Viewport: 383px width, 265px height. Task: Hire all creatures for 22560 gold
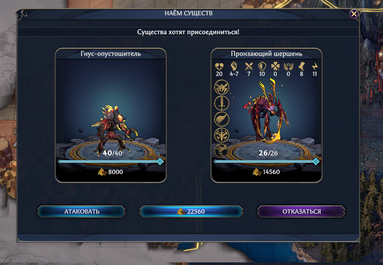191,211
